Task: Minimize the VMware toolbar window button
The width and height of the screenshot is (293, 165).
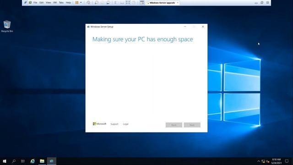Action: (x=256, y=3)
